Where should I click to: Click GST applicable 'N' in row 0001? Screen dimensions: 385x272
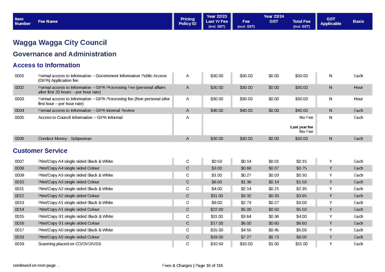[331, 76]
